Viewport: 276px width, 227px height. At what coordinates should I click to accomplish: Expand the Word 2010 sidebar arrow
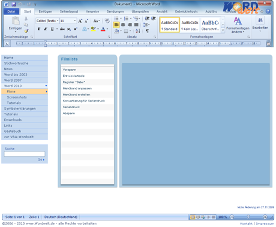(x=46, y=86)
